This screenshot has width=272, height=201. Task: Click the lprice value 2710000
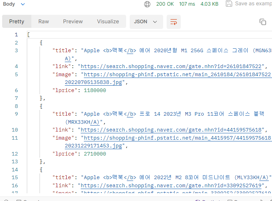pyautogui.click(x=95, y=154)
